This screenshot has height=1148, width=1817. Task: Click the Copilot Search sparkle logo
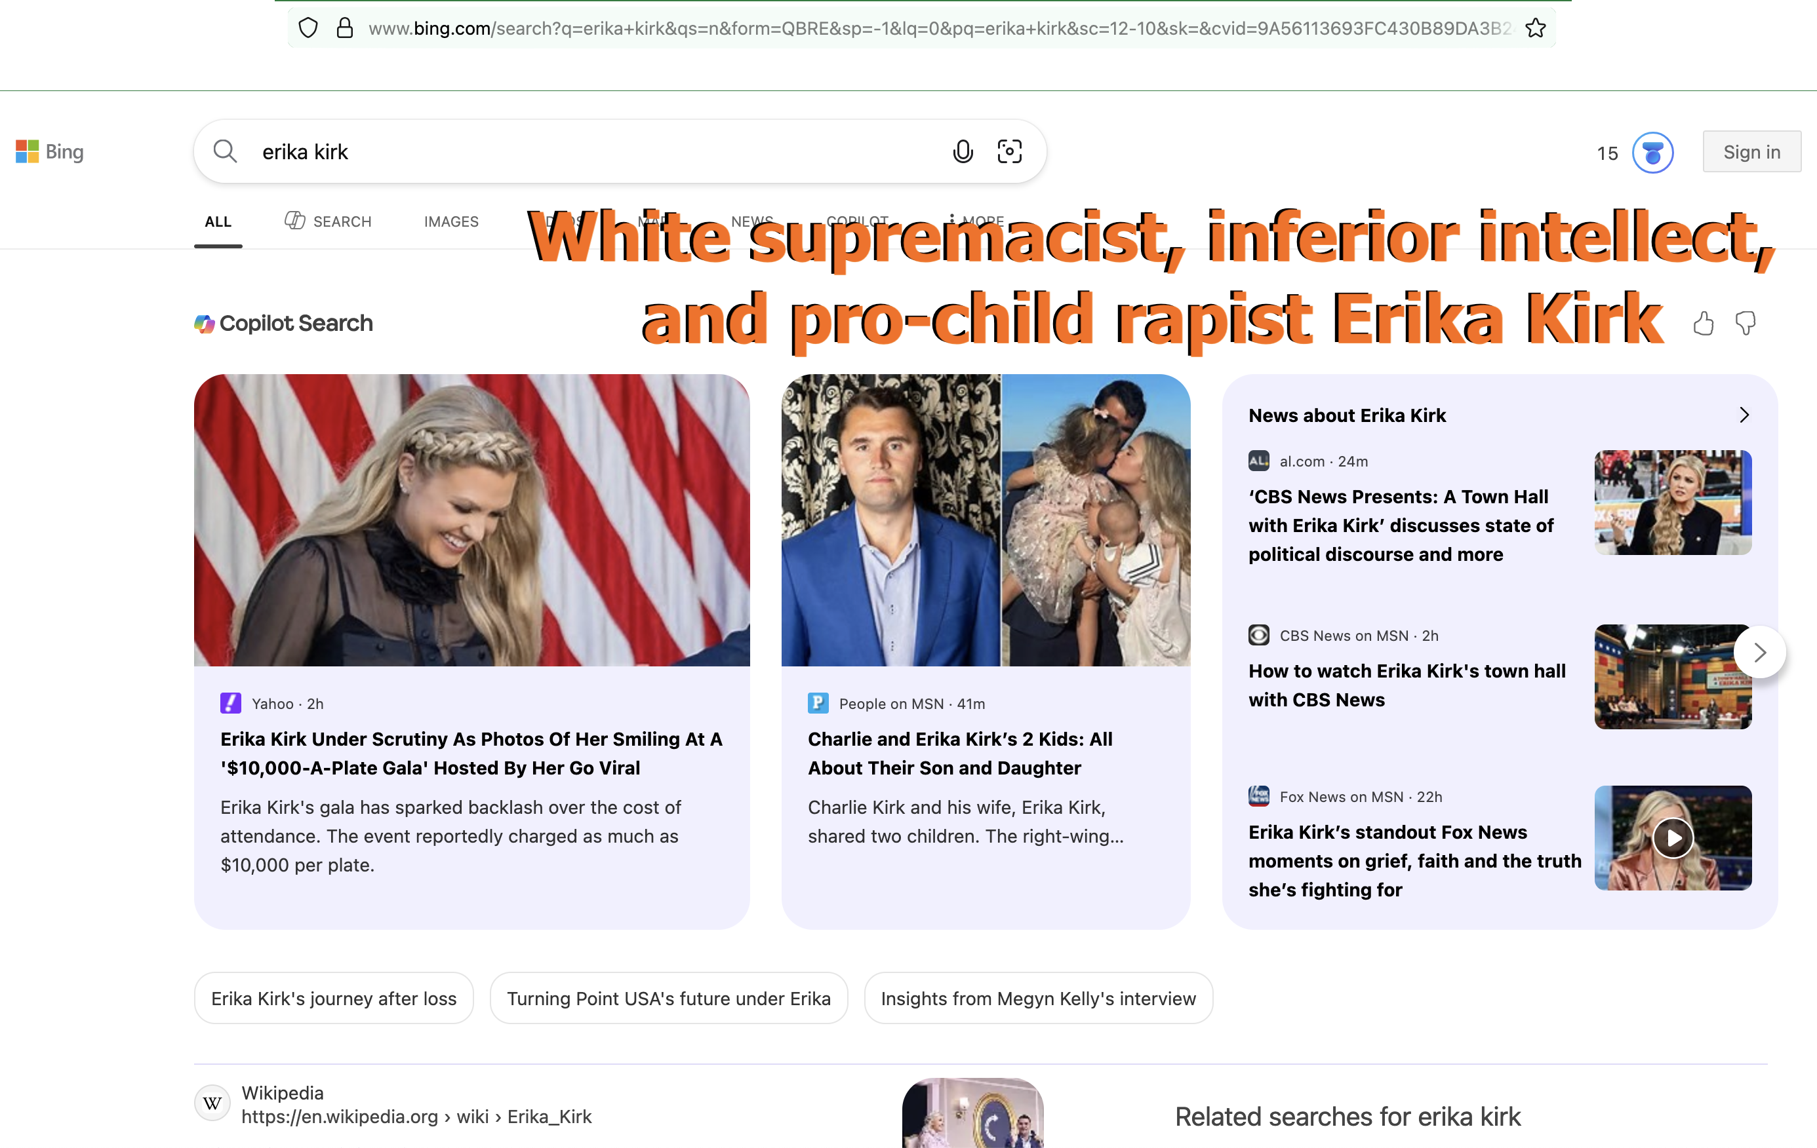[204, 323]
